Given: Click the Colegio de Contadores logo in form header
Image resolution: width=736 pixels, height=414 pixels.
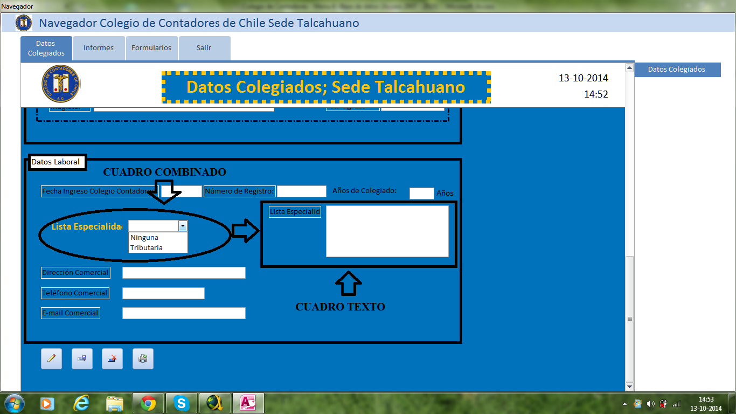Looking at the screenshot, I should (x=60, y=84).
